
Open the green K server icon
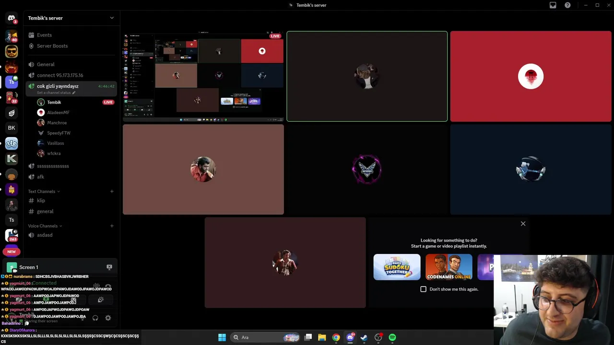pyautogui.click(x=12, y=159)
